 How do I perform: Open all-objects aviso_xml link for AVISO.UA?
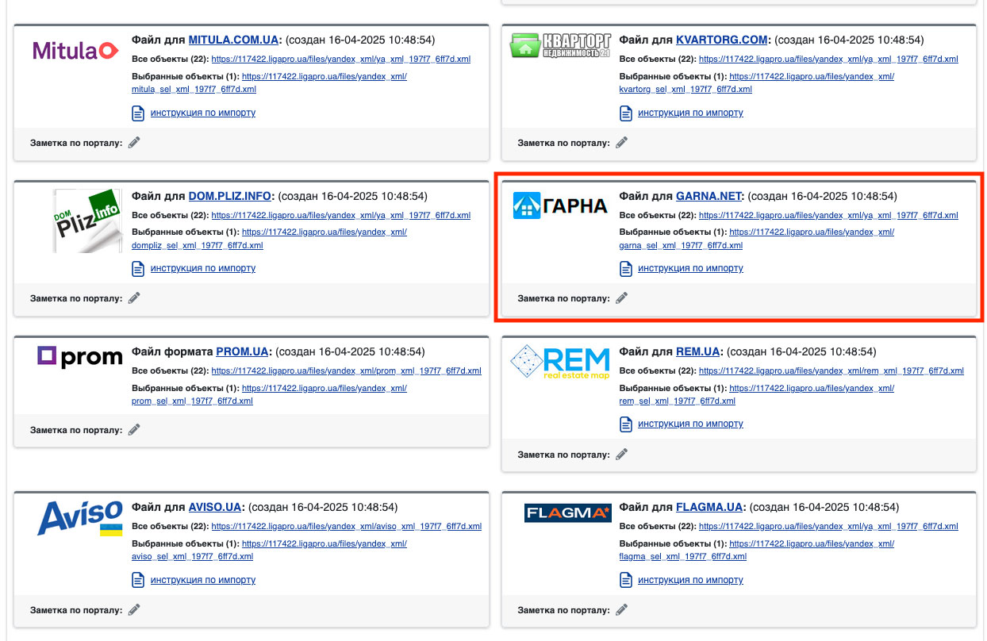pyautogui.click(x=347, y=526)
